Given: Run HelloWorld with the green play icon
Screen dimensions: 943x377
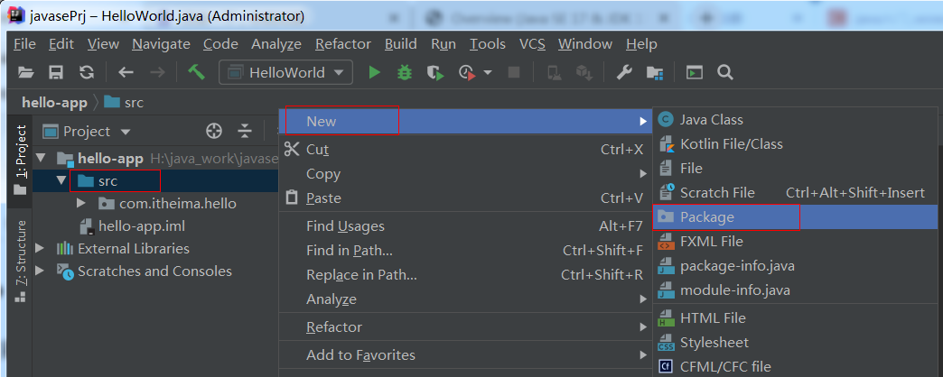Looking at the screenshot, I should tap(374, 72).
